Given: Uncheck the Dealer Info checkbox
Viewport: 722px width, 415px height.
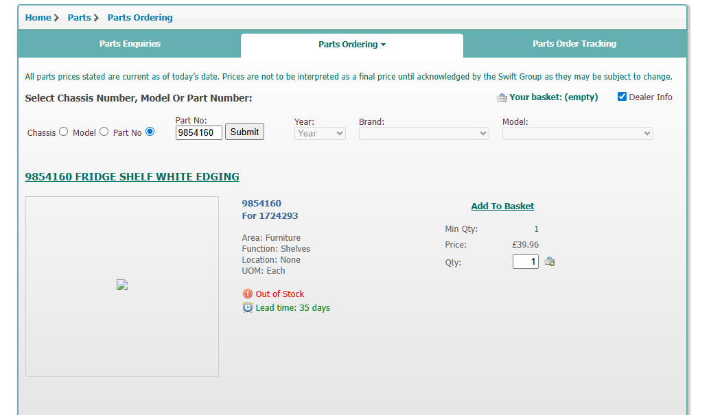Looking at the screenshot, I should point(622,97).
